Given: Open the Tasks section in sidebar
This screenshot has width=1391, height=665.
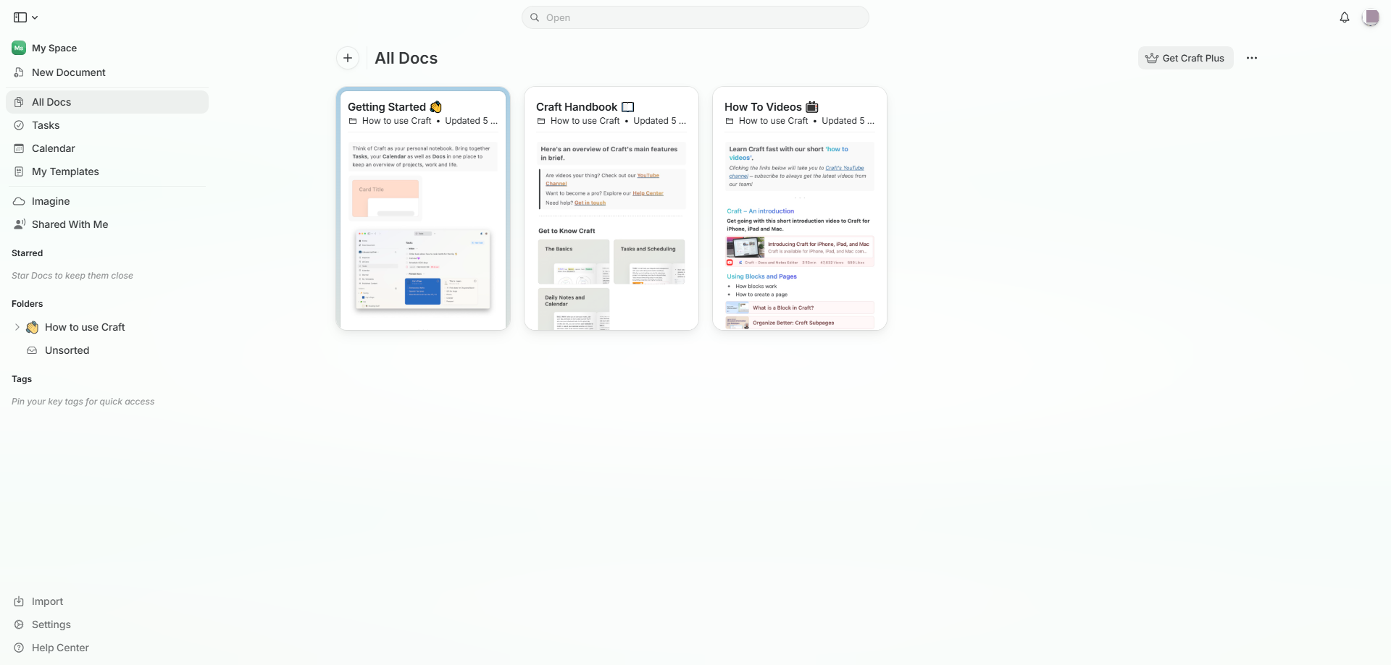Looking at the screenshot, I should (x=46, y=124).
